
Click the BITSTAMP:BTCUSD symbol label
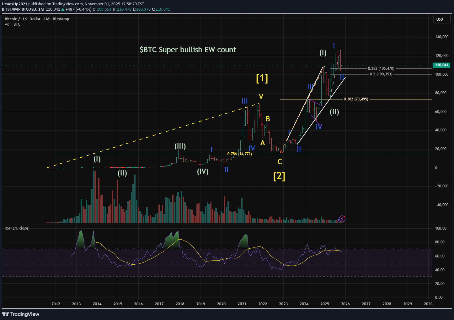pos(20,9)
